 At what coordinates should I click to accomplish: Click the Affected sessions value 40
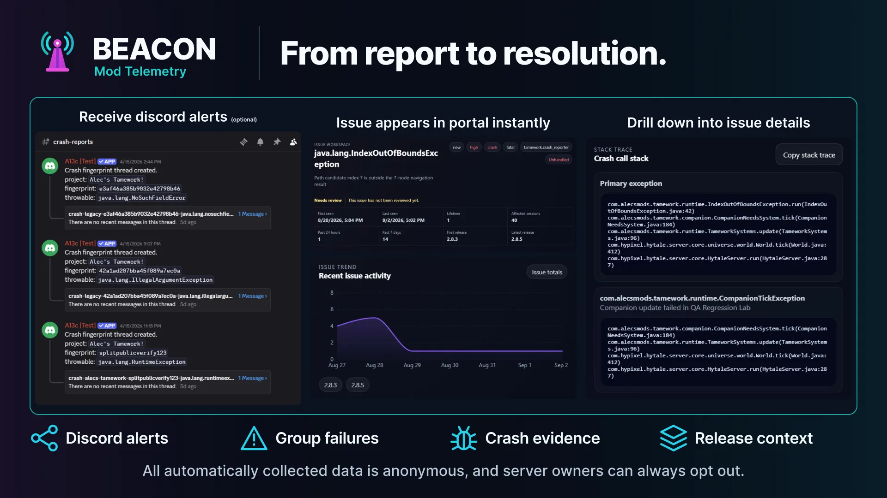[514, 220]
